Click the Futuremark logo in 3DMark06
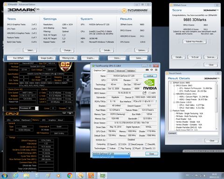224x179 pixels. tap(135, 11)
